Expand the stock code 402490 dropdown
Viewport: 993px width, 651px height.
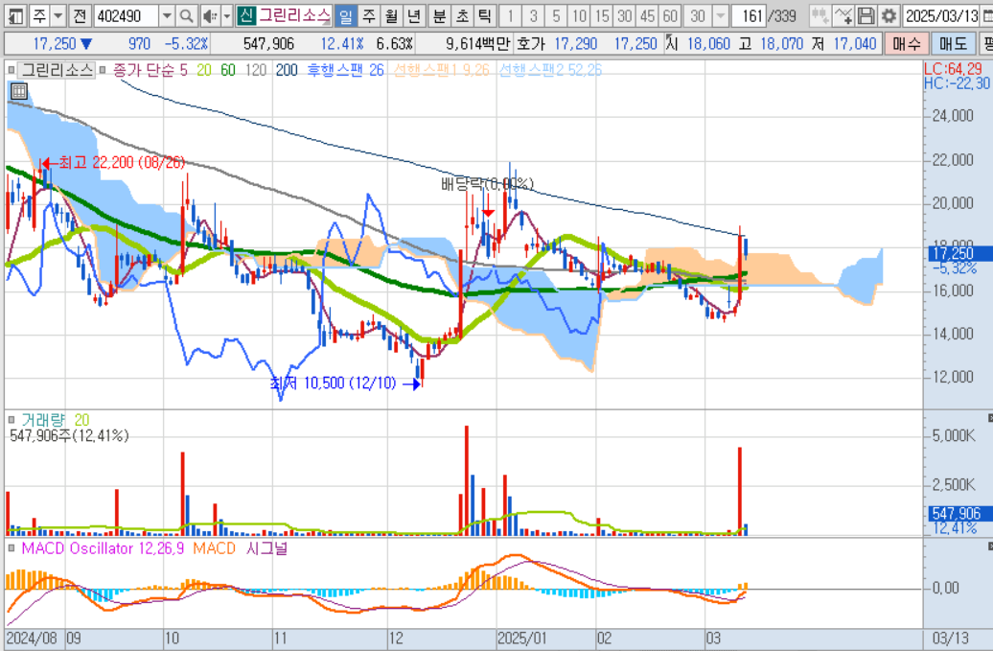[x=167, y=15]
